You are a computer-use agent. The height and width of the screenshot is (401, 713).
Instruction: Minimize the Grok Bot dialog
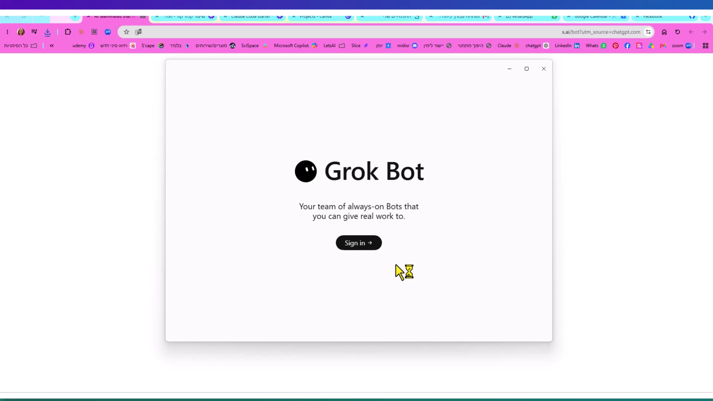click(509, 69)
